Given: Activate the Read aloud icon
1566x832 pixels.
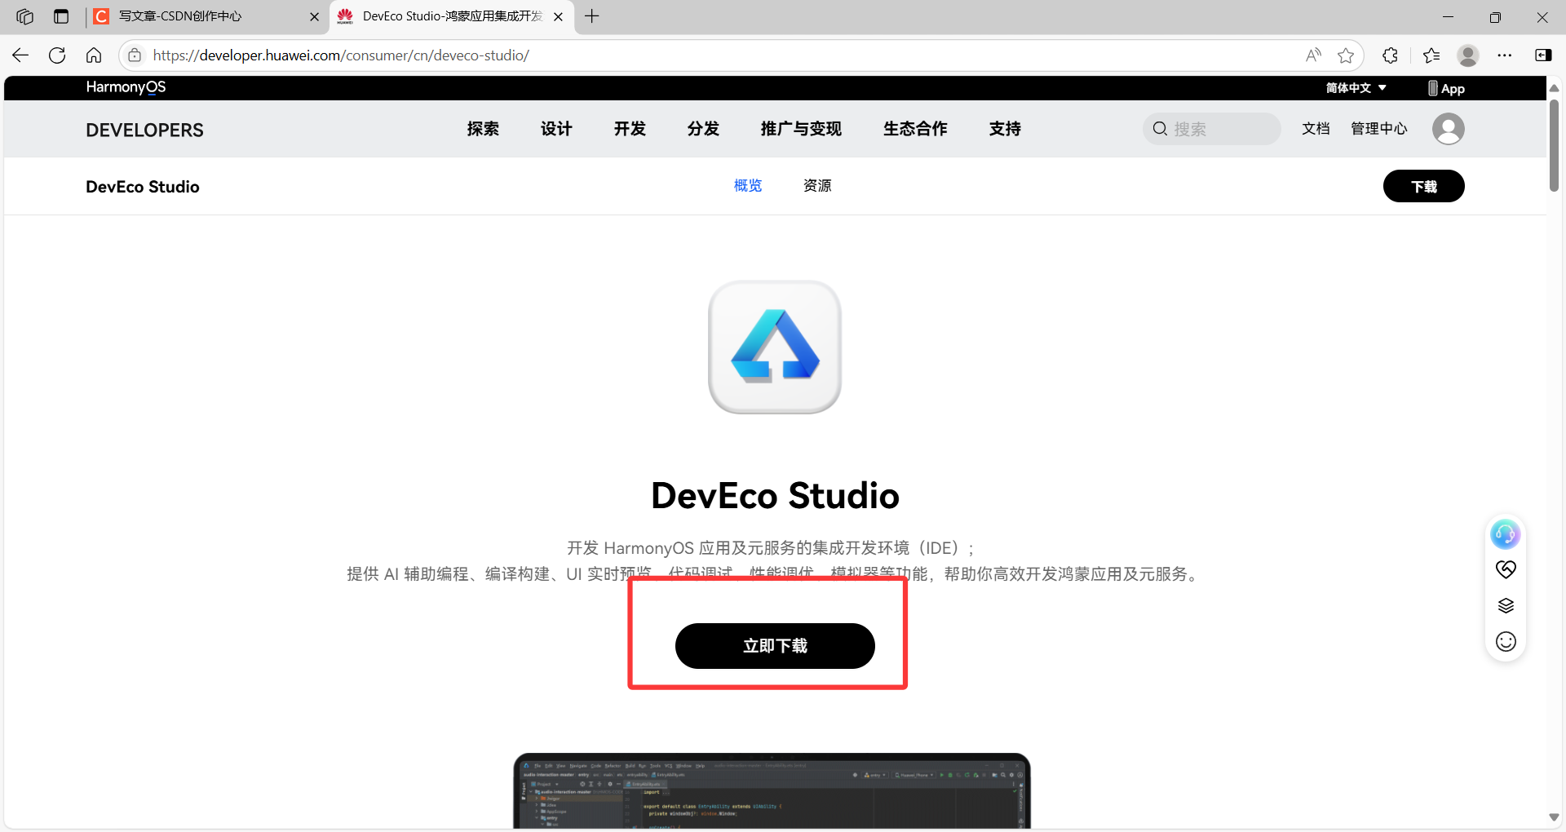Looking at the screenshot, I should 1313,55.
